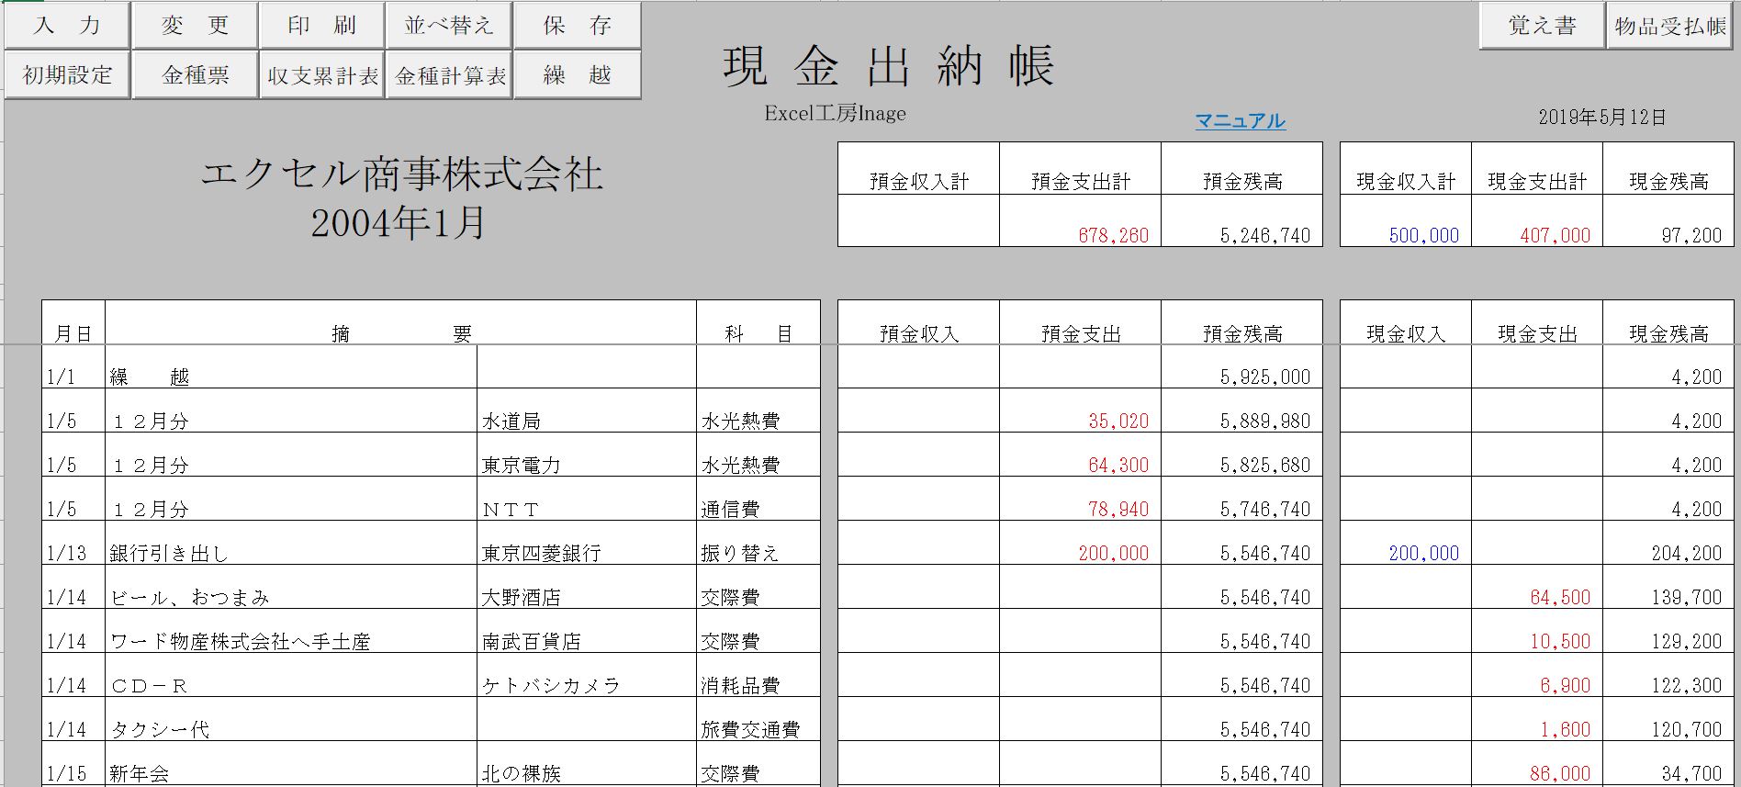Select the 新年会 description cell
Image resolution: width=1741 pixels, height=787 pixels.
[290, 771]
